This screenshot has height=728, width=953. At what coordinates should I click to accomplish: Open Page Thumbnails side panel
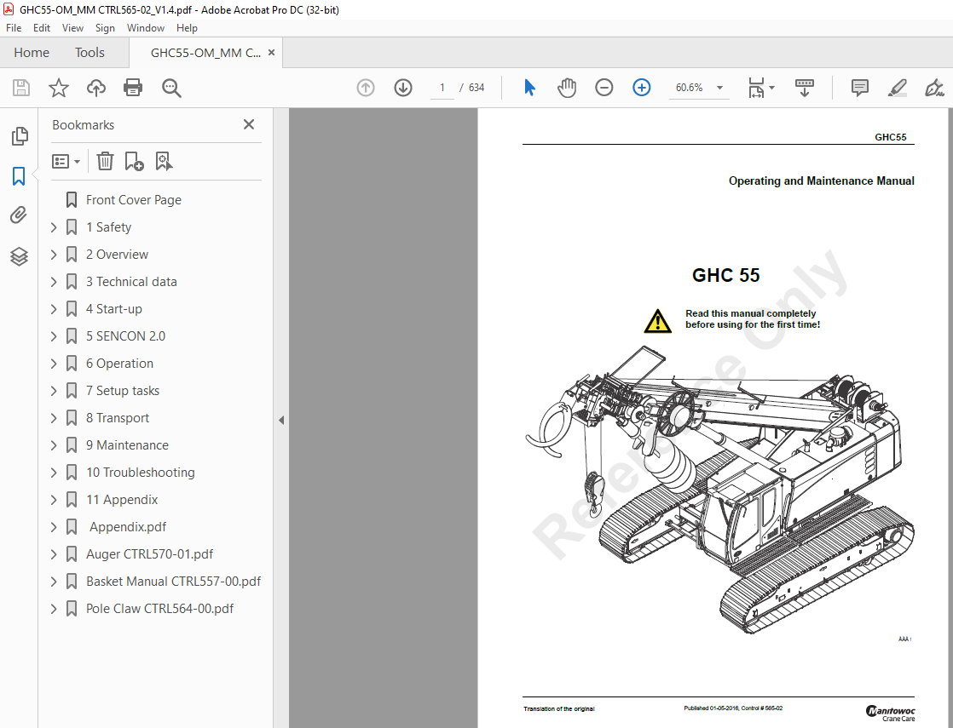point(20,136)
